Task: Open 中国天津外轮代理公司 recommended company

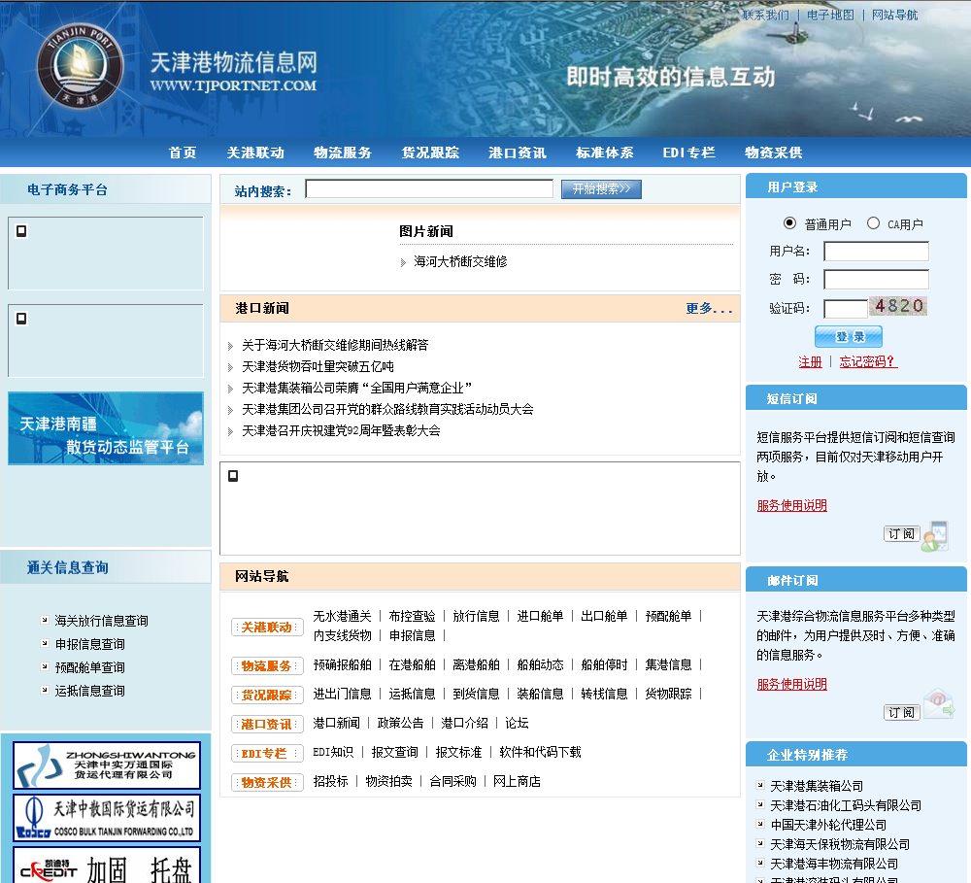Action: pyautogui.click(x=828, y=825)
